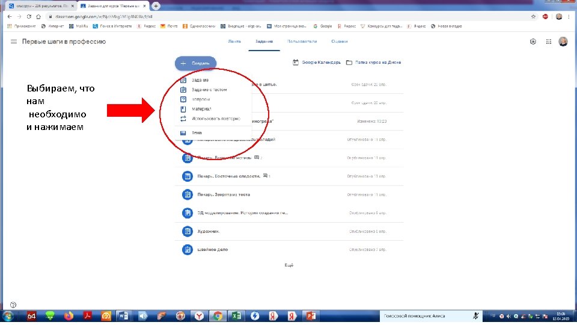Click icon of Швейное дело assignment
577x325 pixels.
188,249
